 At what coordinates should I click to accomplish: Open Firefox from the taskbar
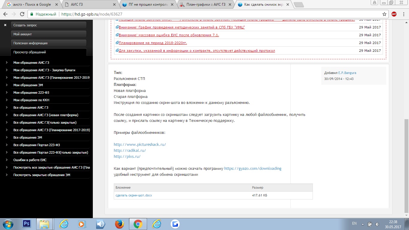[x=119, y=224]
